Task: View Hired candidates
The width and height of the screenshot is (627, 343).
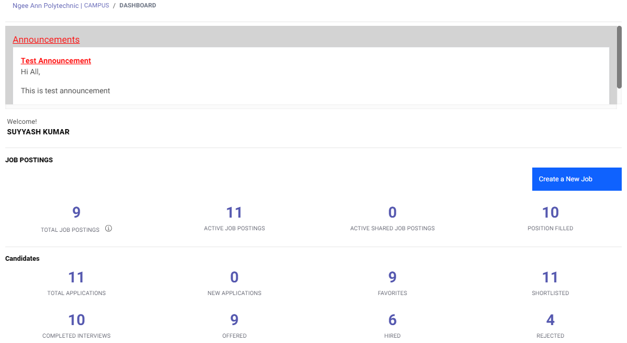Action: click(392, 319)
